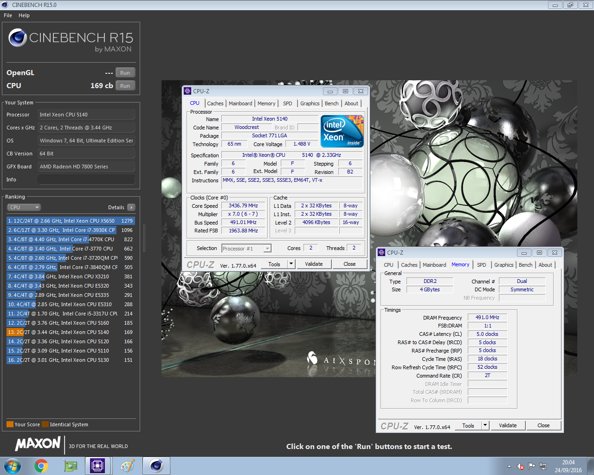The height and width of the screenshot is (475, 594).
Task: Open the ranking CPU dropdown
Action: pyautogui.click(x=24, y=207)
